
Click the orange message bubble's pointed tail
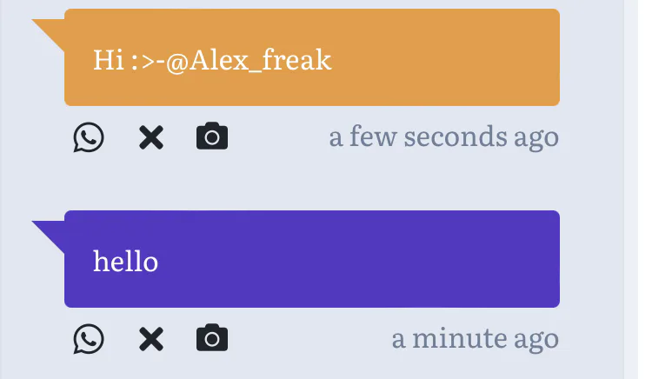coord(50,31)
